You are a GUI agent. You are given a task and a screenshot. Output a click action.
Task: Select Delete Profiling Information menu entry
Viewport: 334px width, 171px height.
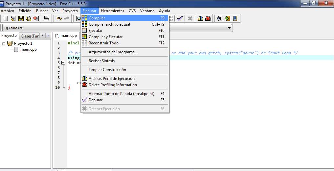125,85
